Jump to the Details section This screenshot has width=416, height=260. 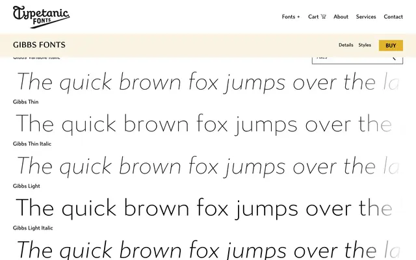coord(346,45)
